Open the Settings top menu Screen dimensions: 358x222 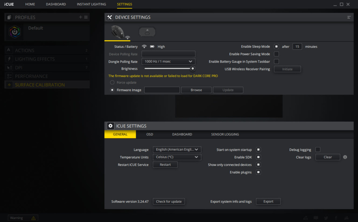(x=125, y=4)
